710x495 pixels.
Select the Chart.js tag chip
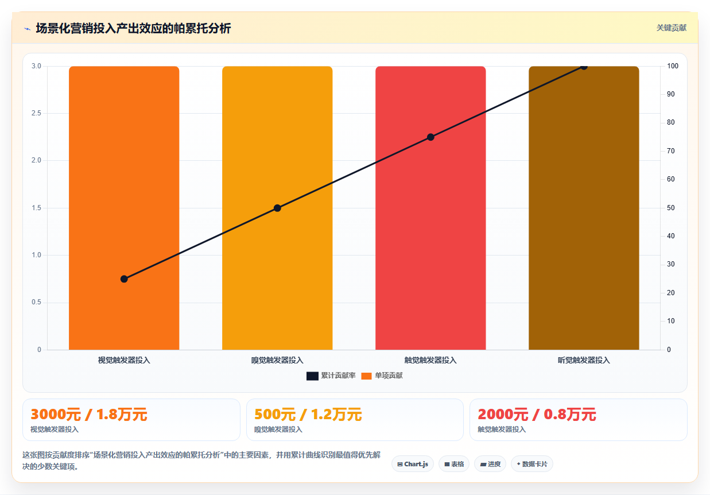[x=413, y=464]
